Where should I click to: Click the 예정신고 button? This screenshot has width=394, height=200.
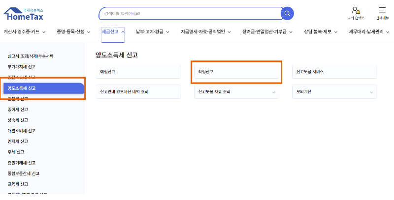click(138, 72)
